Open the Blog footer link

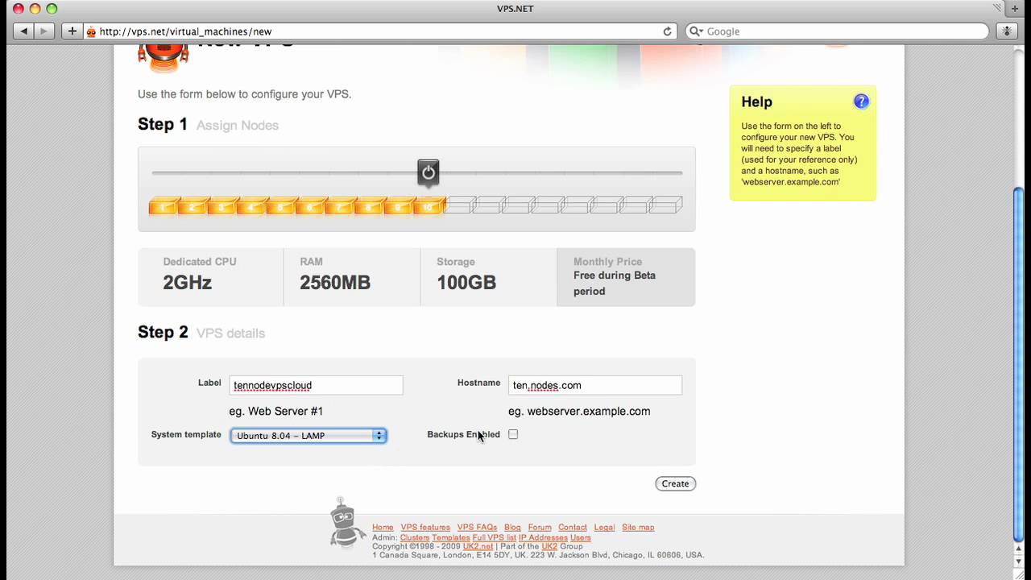(512, 527)
